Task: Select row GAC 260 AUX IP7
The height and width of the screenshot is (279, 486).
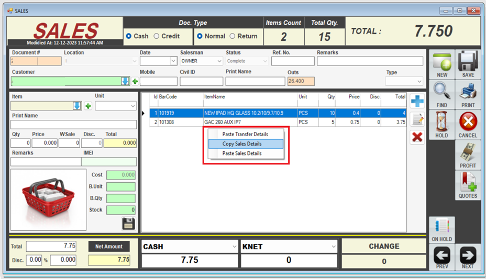Action: [x=278, y=122]
